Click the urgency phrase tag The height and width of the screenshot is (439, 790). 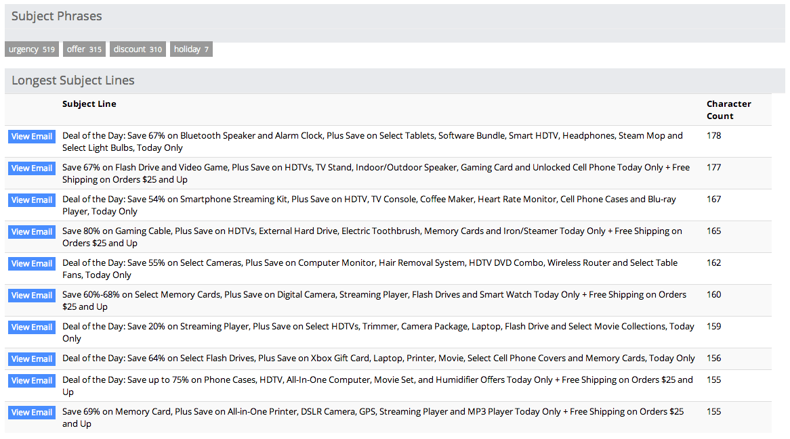pos(31,49)
